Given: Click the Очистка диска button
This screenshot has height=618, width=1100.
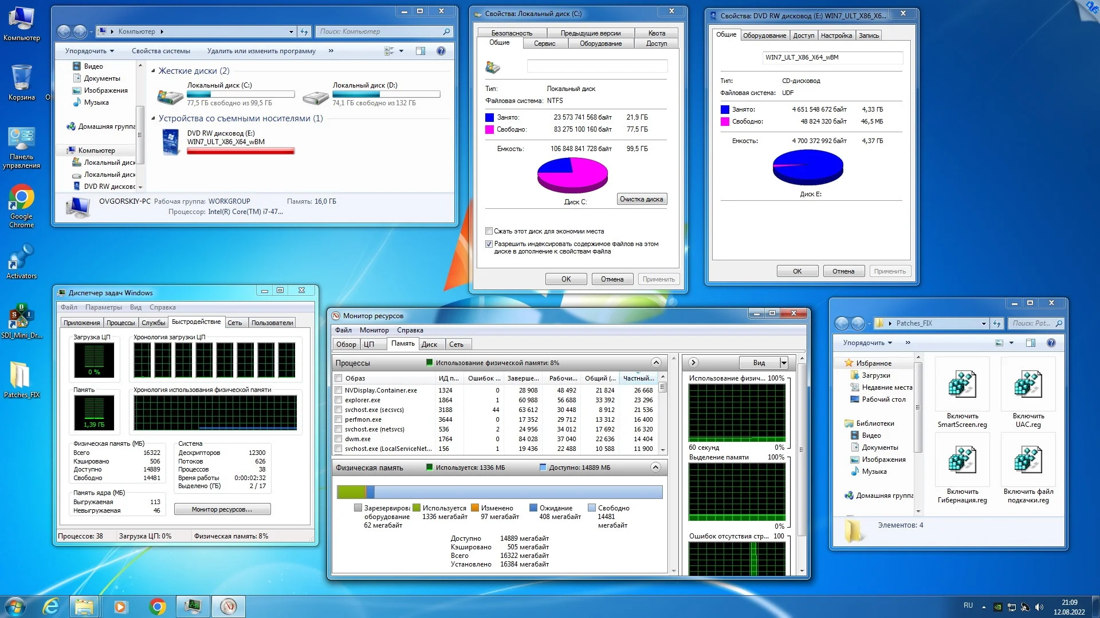Looking at the screenshot, I should (x=641, y=199).
